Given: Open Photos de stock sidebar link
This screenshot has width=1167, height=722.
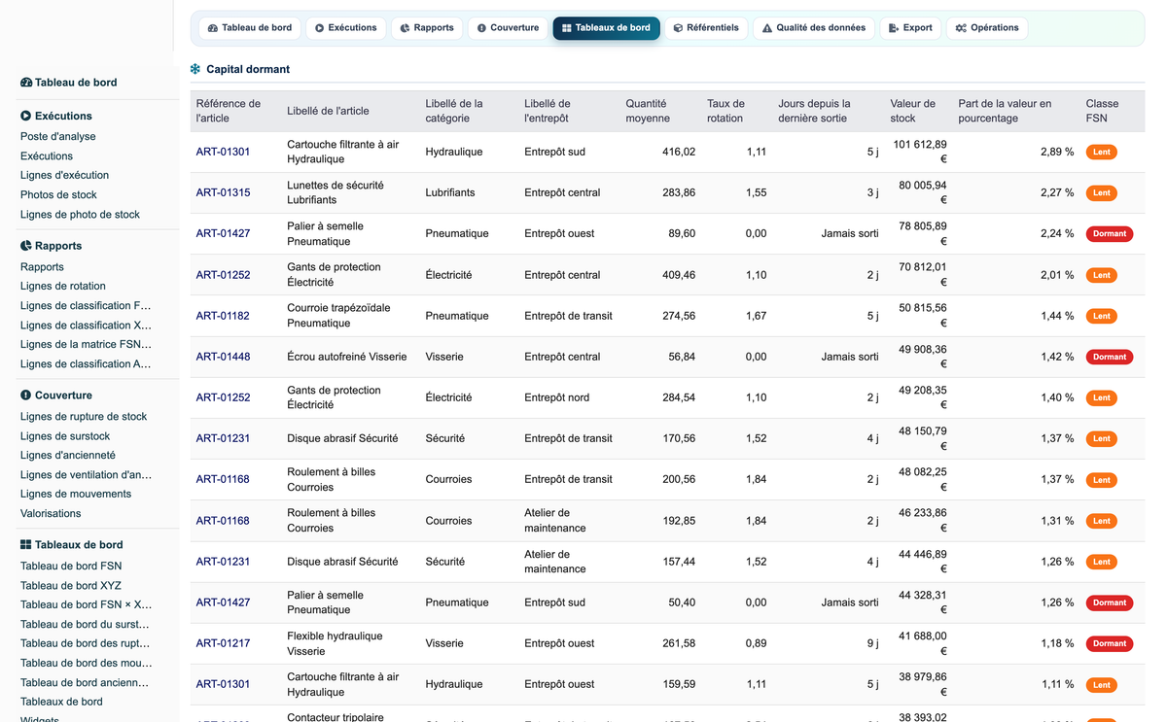Looking at the screenshot, I should (x=58, y=195).
